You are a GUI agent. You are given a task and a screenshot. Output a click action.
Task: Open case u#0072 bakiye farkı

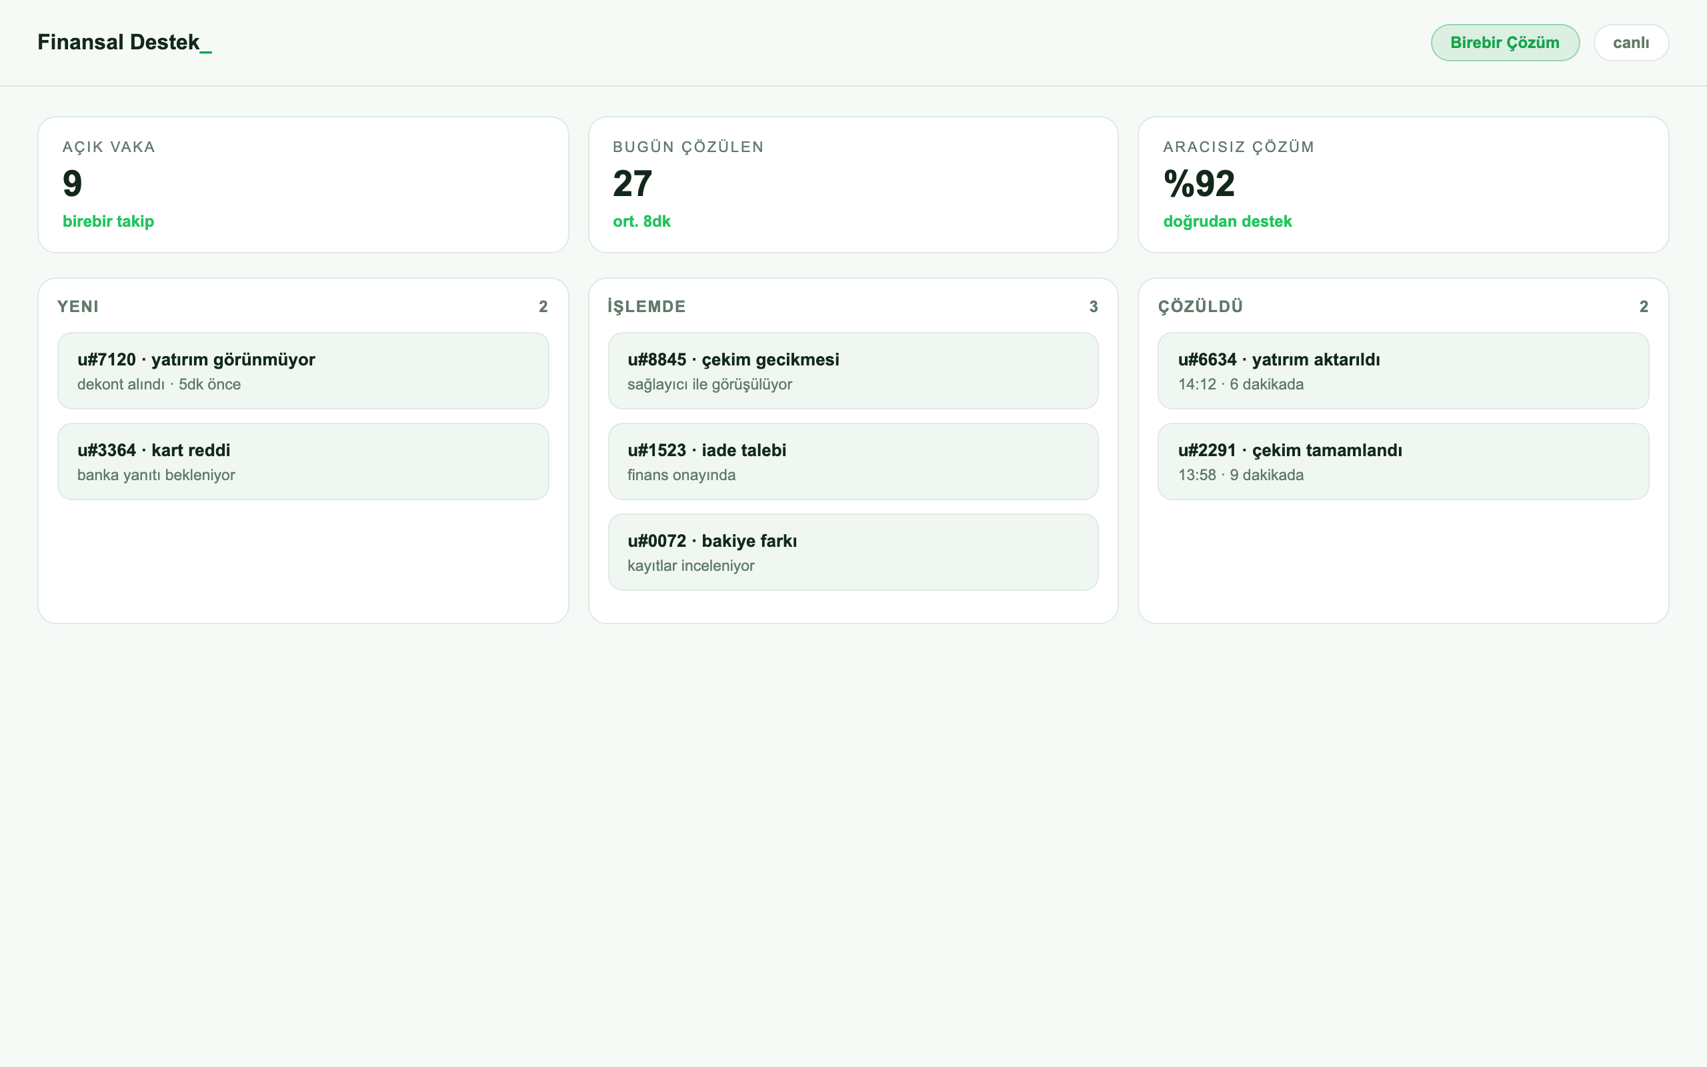pos(853,552)
